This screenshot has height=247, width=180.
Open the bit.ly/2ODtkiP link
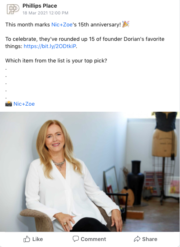pyautogui.click(x=50, y=46)
